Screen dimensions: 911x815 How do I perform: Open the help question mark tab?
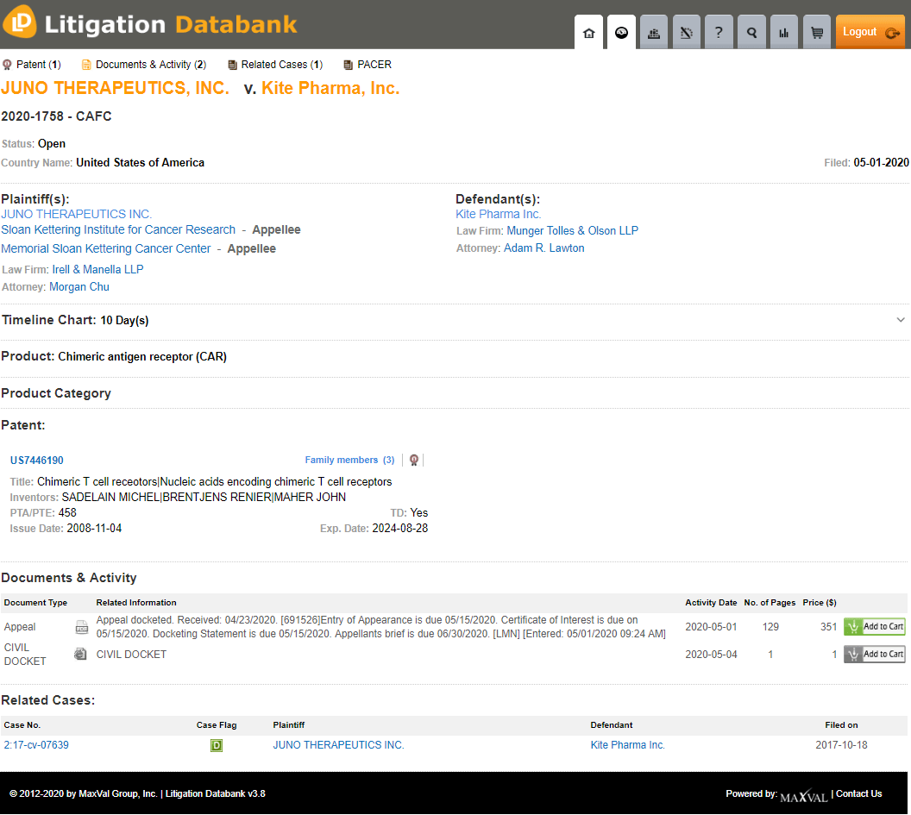(x=719, y=33)
